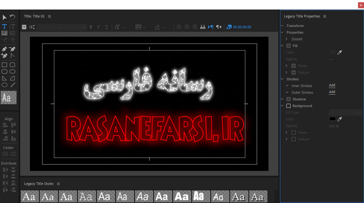Expand the Distort group
Image resolution: width=364 pixels, height=203 pixels.
tap(287, 39)
